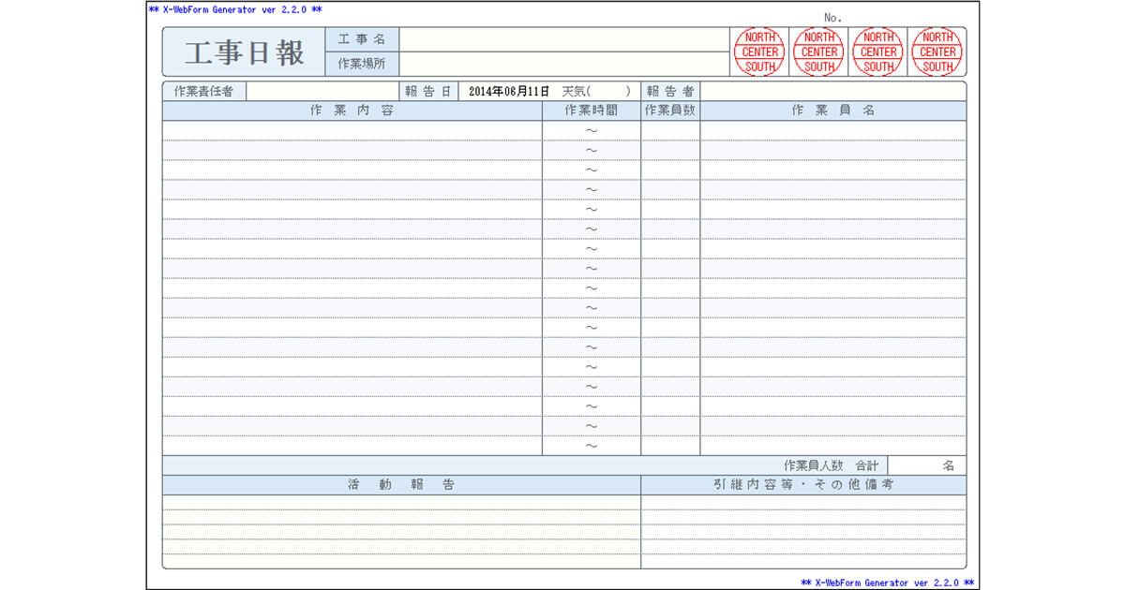Click the 工事日報 title box

[244, 52]
